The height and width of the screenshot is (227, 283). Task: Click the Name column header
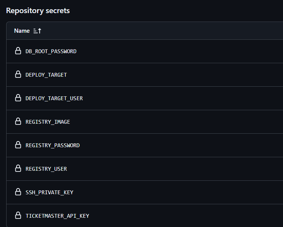coord(22,31)
